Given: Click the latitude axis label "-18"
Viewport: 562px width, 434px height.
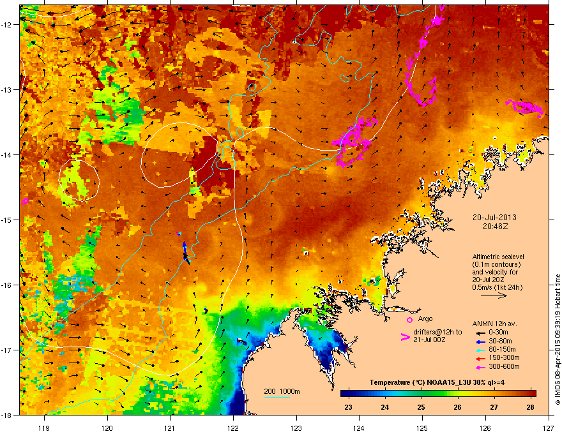Looking at the screenshot, I should point(6,415).
